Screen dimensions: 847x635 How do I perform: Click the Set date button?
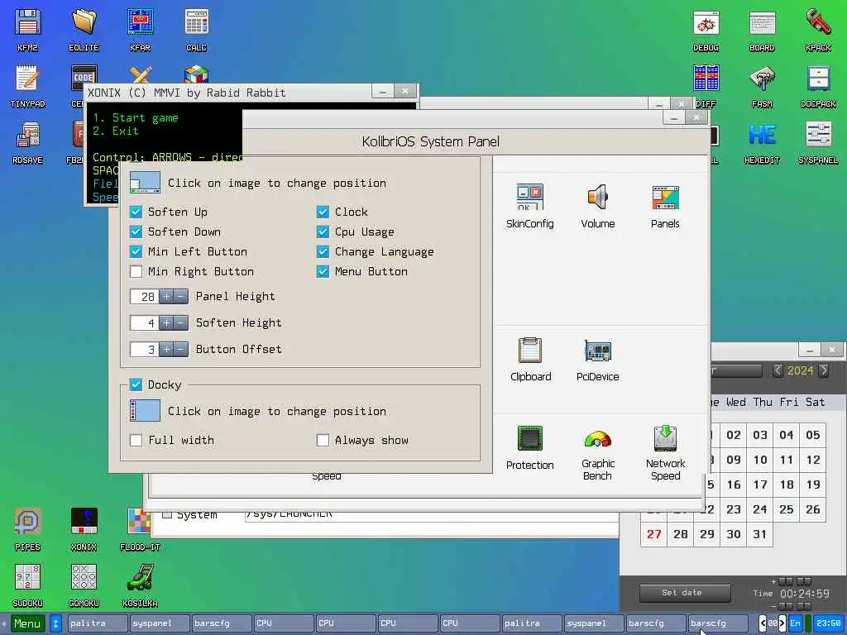[x=685, y=593]
